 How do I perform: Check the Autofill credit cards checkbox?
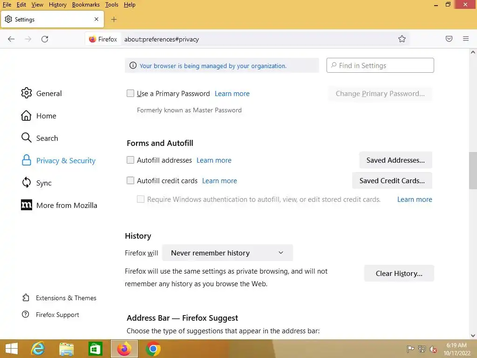[130, 180]
